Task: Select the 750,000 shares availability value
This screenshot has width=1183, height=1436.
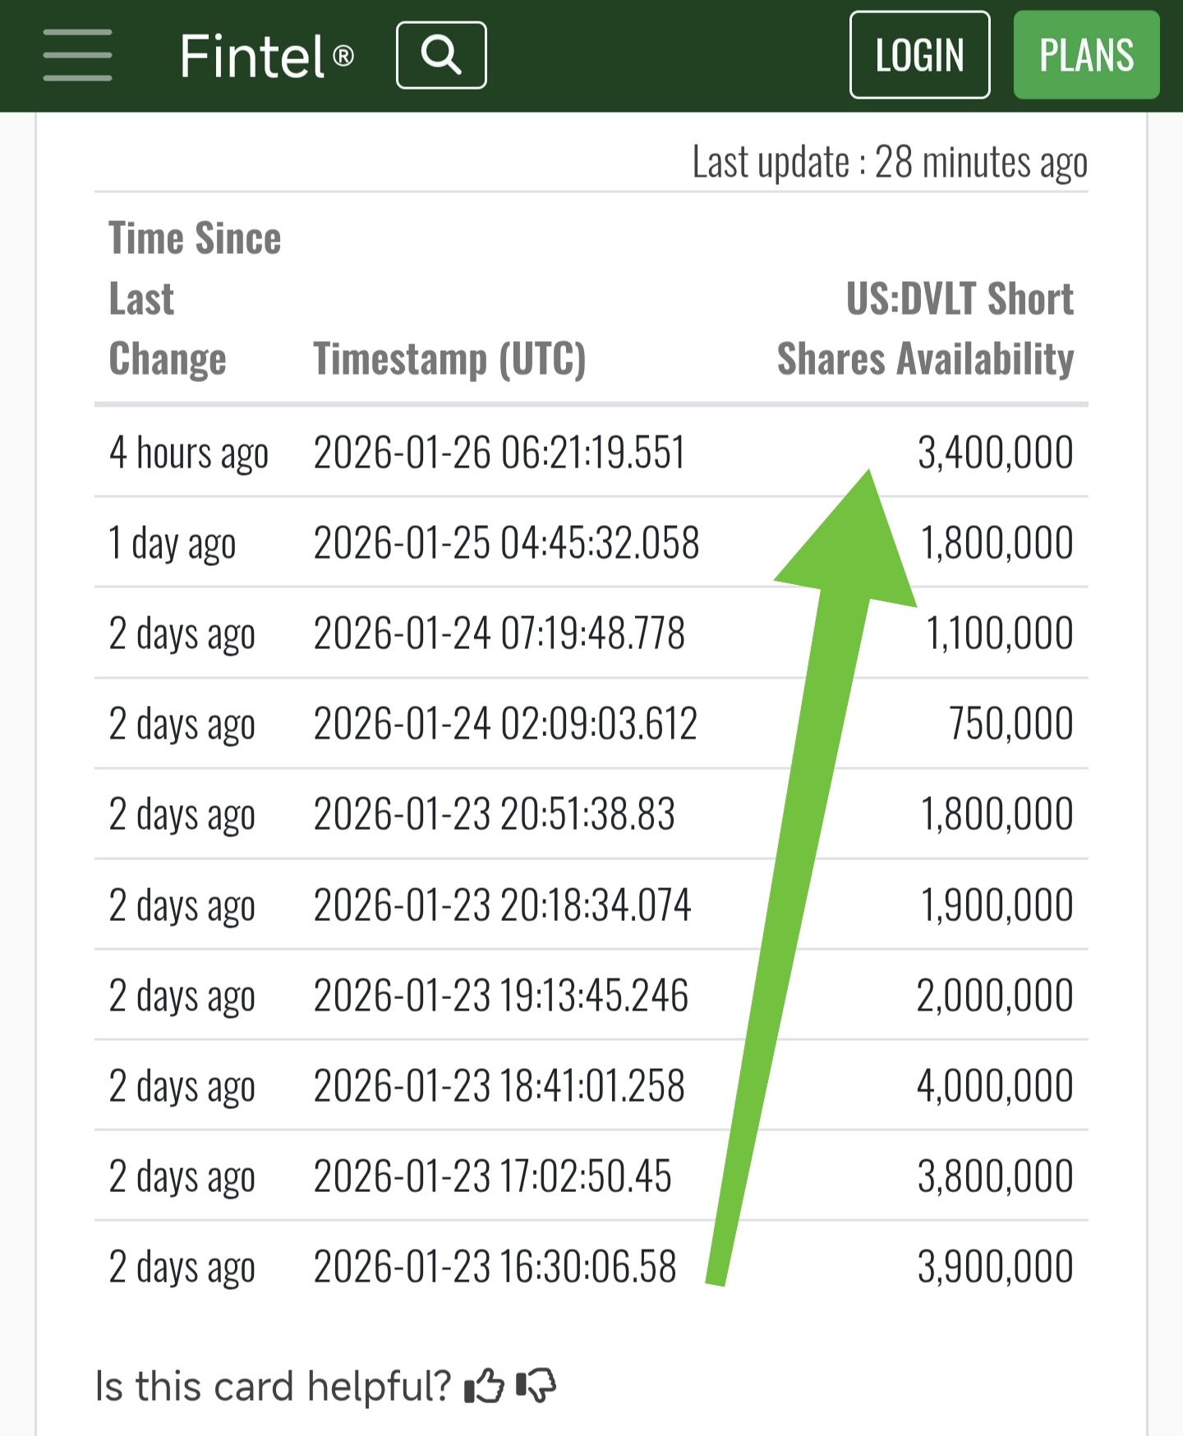Action: [1010, 724]
